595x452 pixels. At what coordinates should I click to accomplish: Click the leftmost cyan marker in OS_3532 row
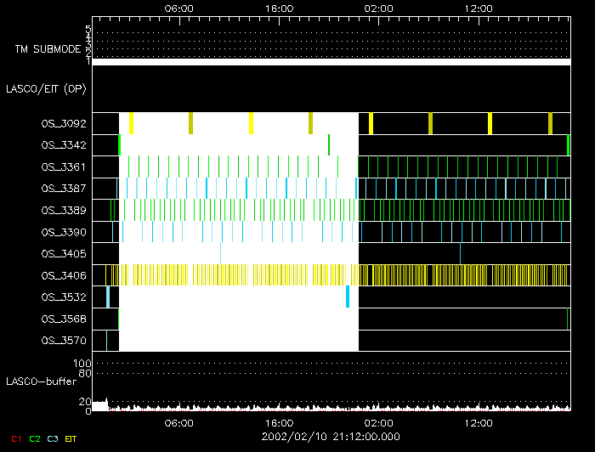coord(108,297)
